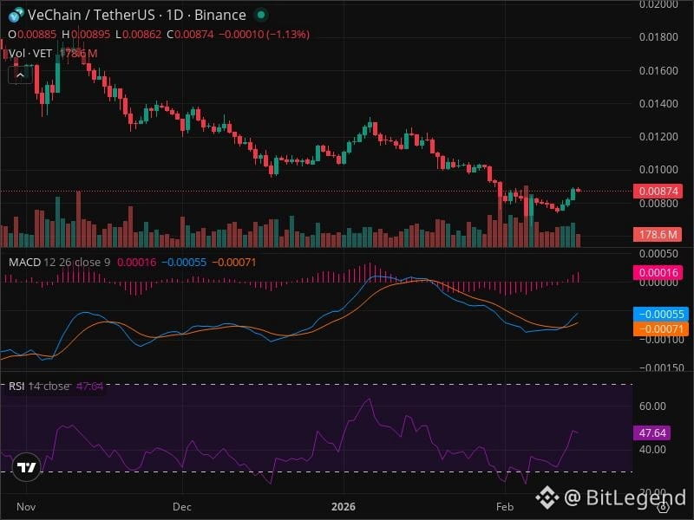Click the close value C0.00874 in header
Screen dimensions: 694x520
point(190,35)
